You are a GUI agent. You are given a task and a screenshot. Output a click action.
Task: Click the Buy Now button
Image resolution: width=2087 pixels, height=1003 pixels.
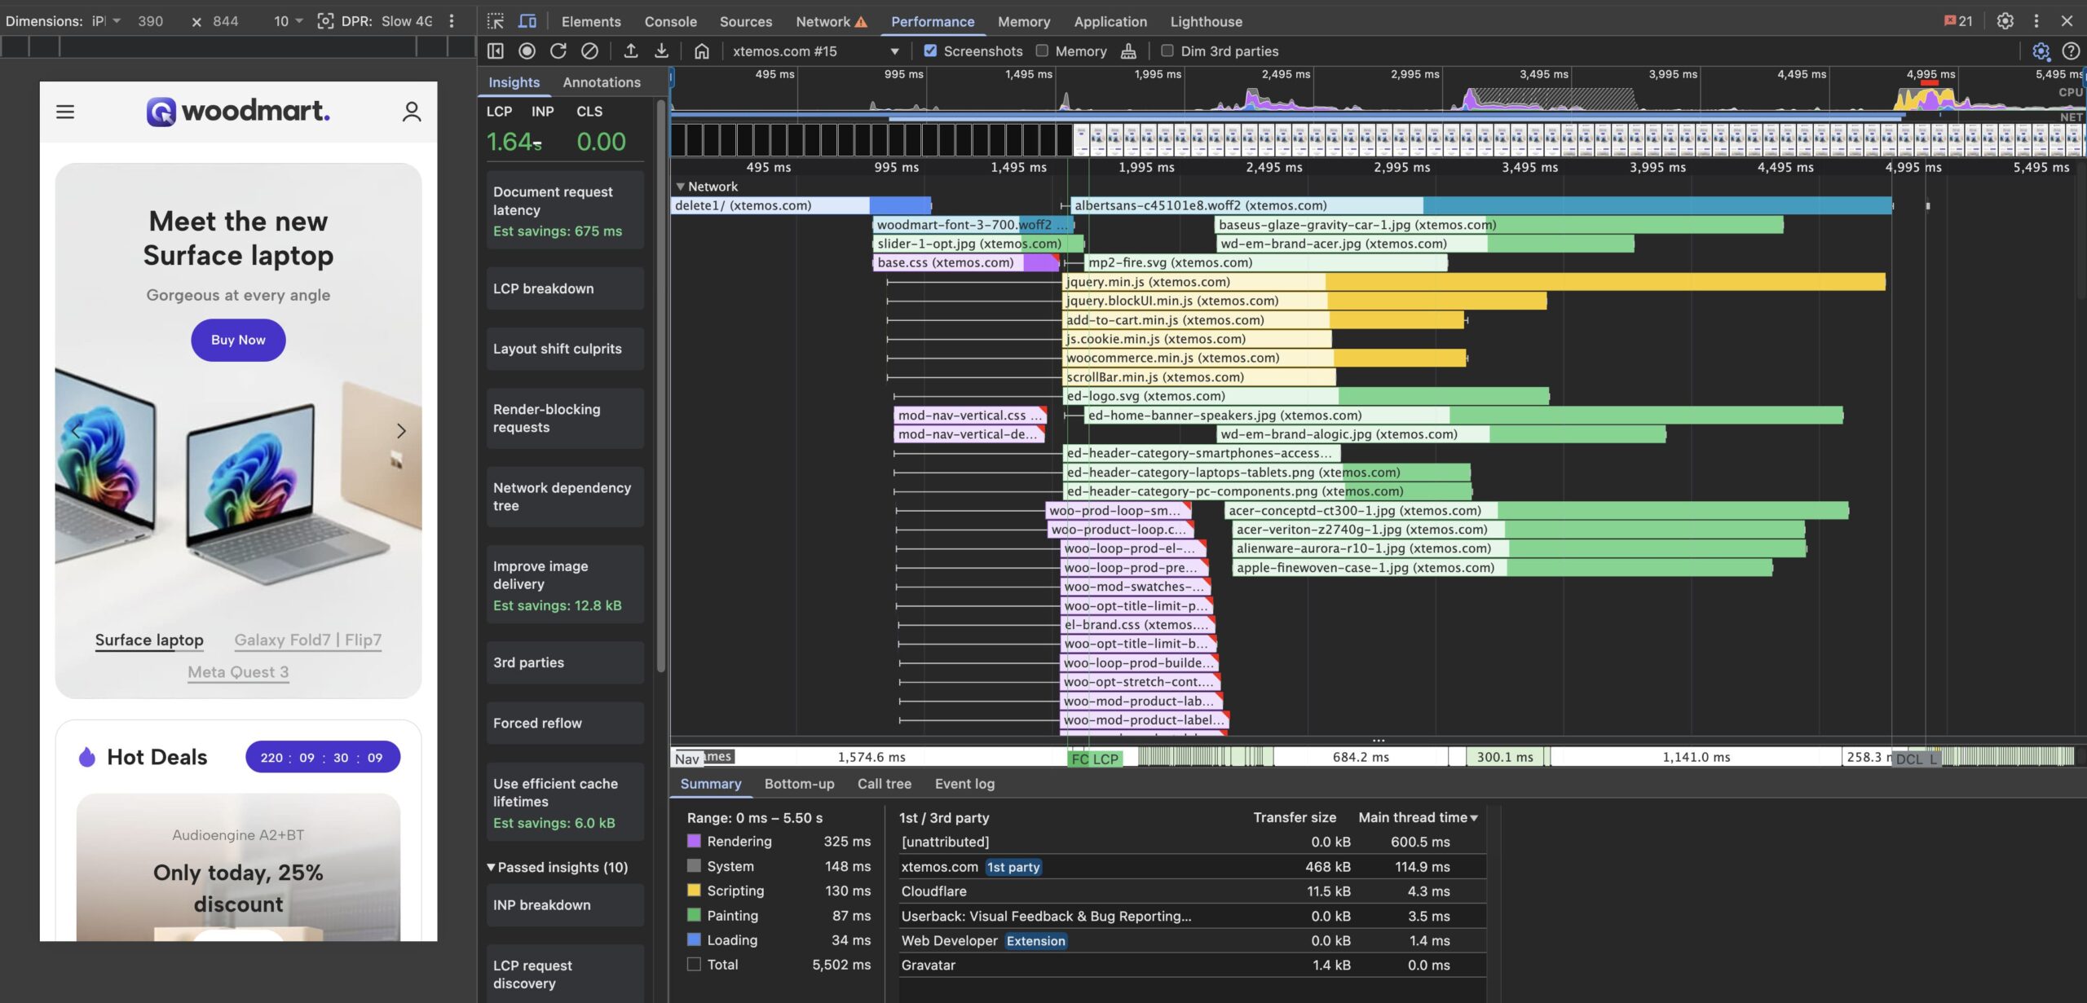pyautogui.click(x=238, y=340)
